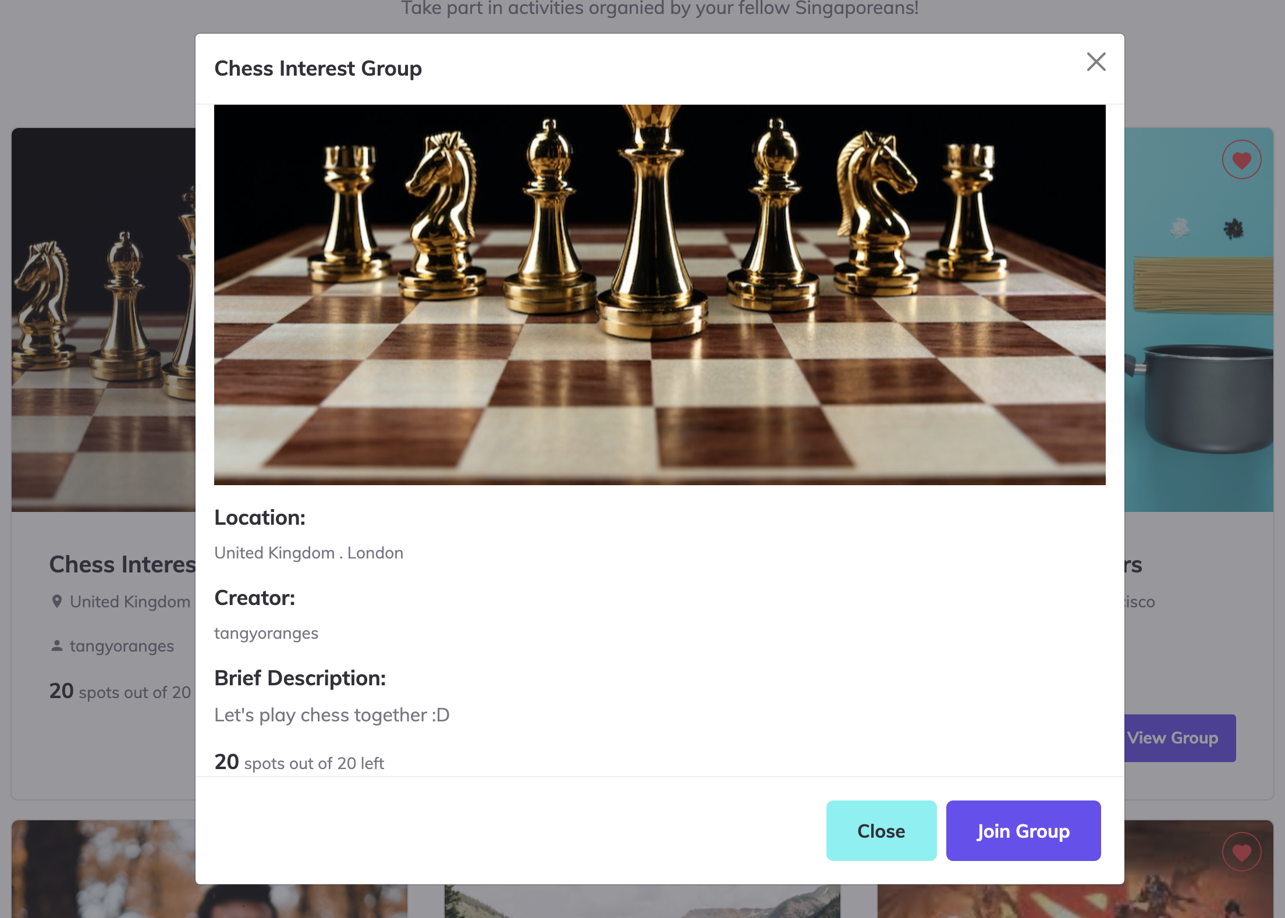
Task: Click the chess thumbnail on the background card
Action: [x=104, y=320]
